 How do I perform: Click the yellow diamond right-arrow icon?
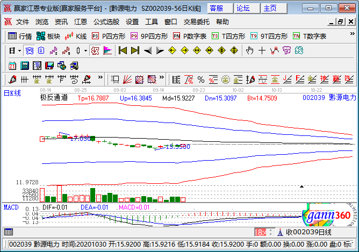(x=184, y=51)
